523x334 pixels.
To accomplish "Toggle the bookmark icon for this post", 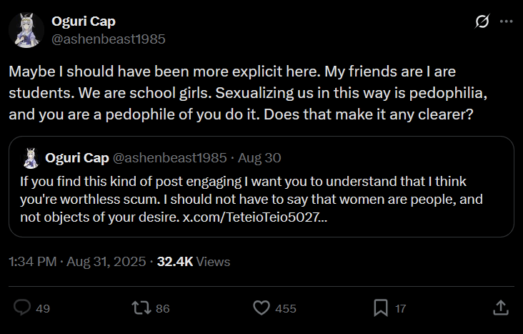I will pos(381,308).
